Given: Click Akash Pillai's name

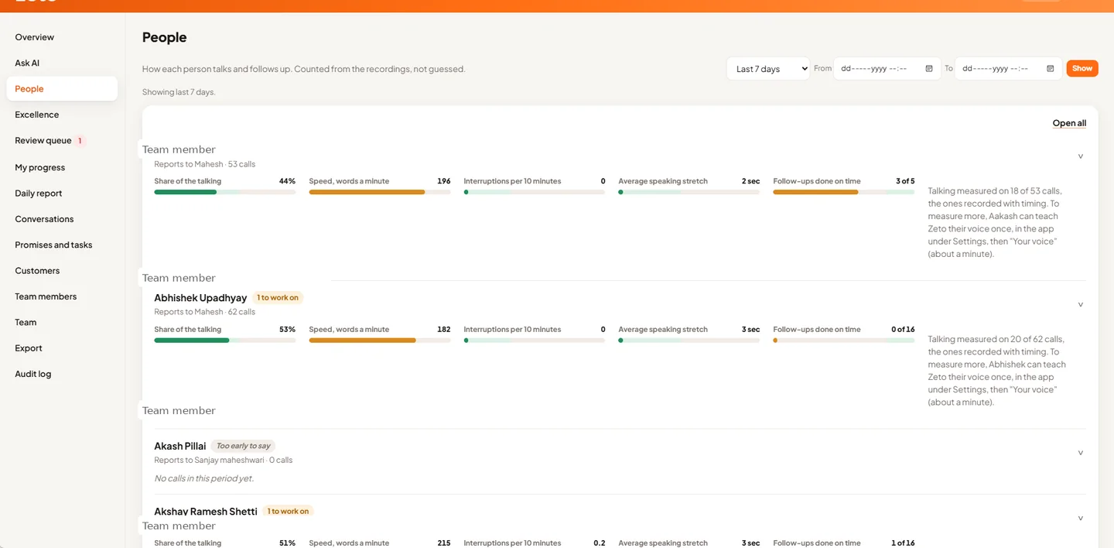Looking at the screenshot, I should pos(180,446).
